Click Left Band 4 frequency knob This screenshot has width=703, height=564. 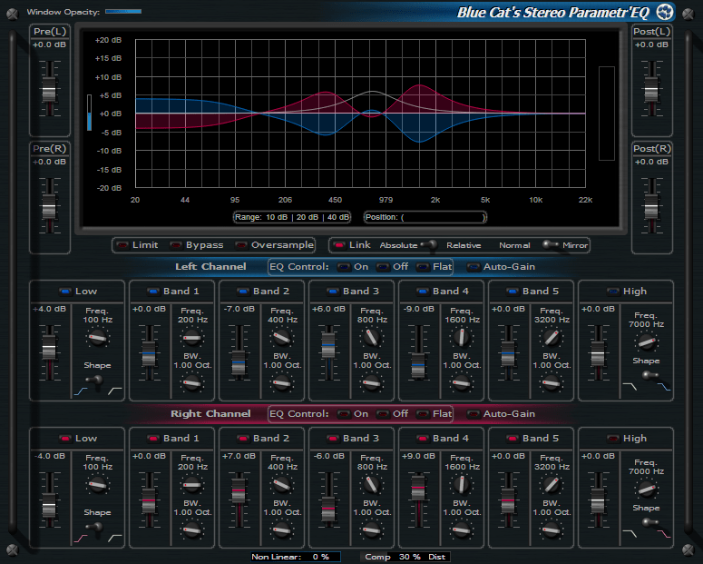[461, 338]
